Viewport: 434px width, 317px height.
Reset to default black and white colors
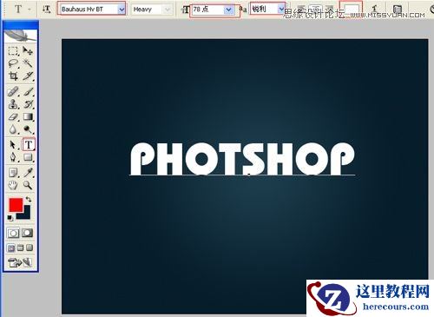coord(10,218)
